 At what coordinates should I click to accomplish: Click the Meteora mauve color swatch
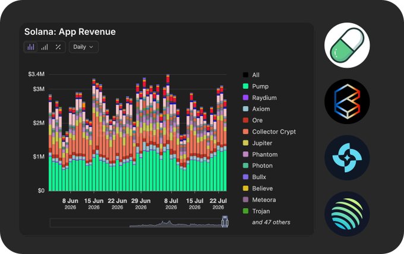point(245,199)
